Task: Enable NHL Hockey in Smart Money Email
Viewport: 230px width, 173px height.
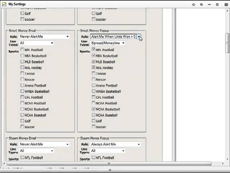Action: coord(22,67)
